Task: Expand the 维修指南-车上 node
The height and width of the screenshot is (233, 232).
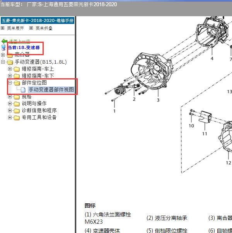Action: [10, 69]
